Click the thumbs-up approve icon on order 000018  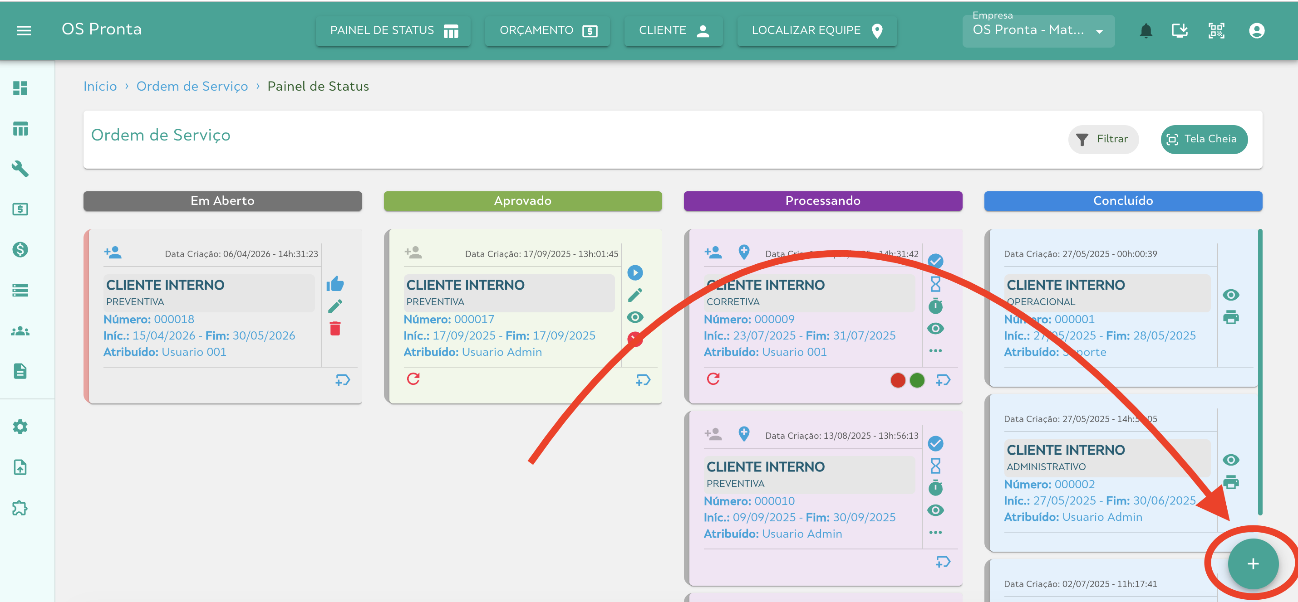pyautogui.click(x=335, y=284)
